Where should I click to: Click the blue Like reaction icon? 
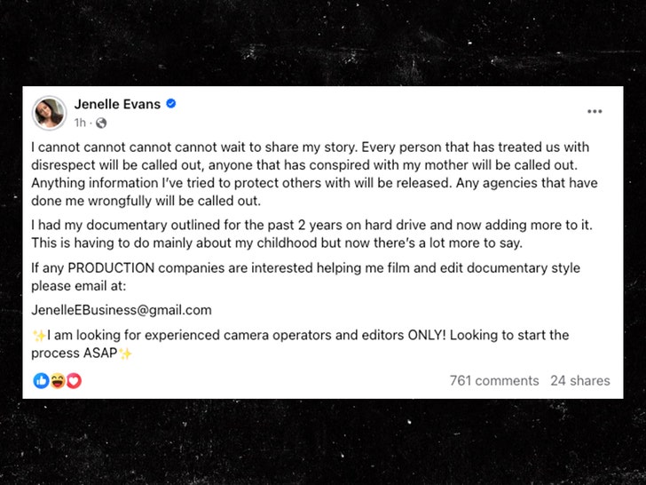click(41, 380)
